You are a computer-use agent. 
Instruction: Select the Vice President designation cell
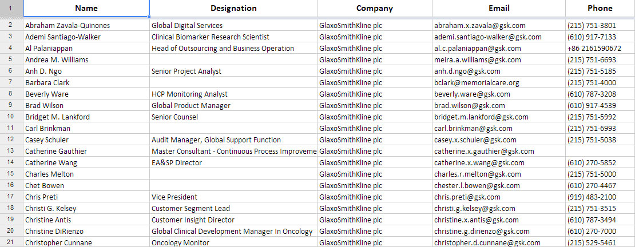(x=233, y=197)
